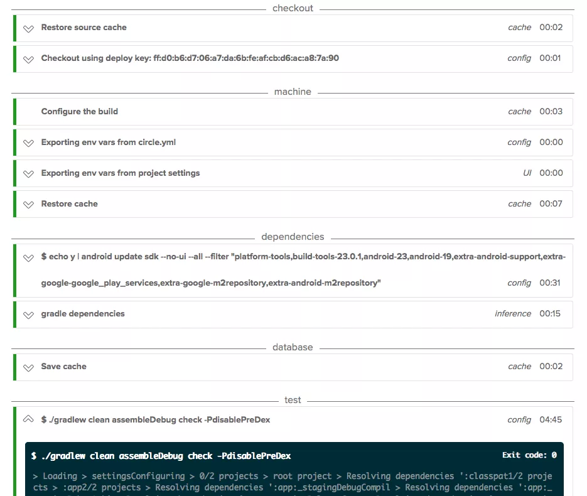
Task: Click the Restore cache step title
Action: (x=69, y=204)
